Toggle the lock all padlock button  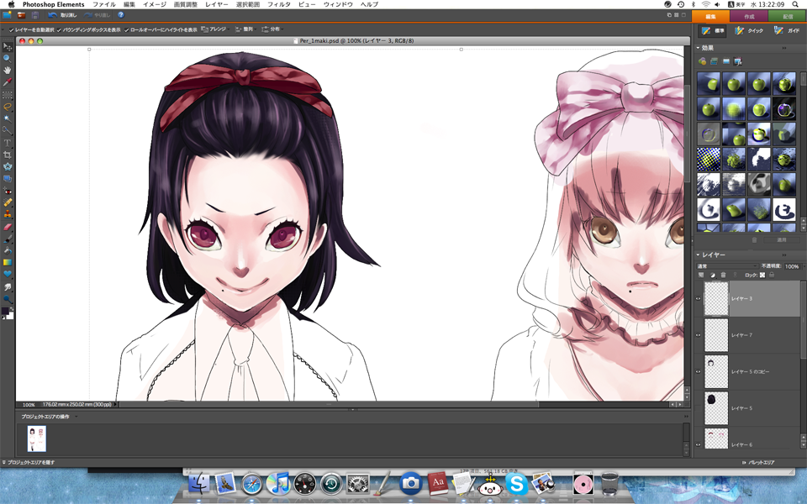click(x=772, y=276)
